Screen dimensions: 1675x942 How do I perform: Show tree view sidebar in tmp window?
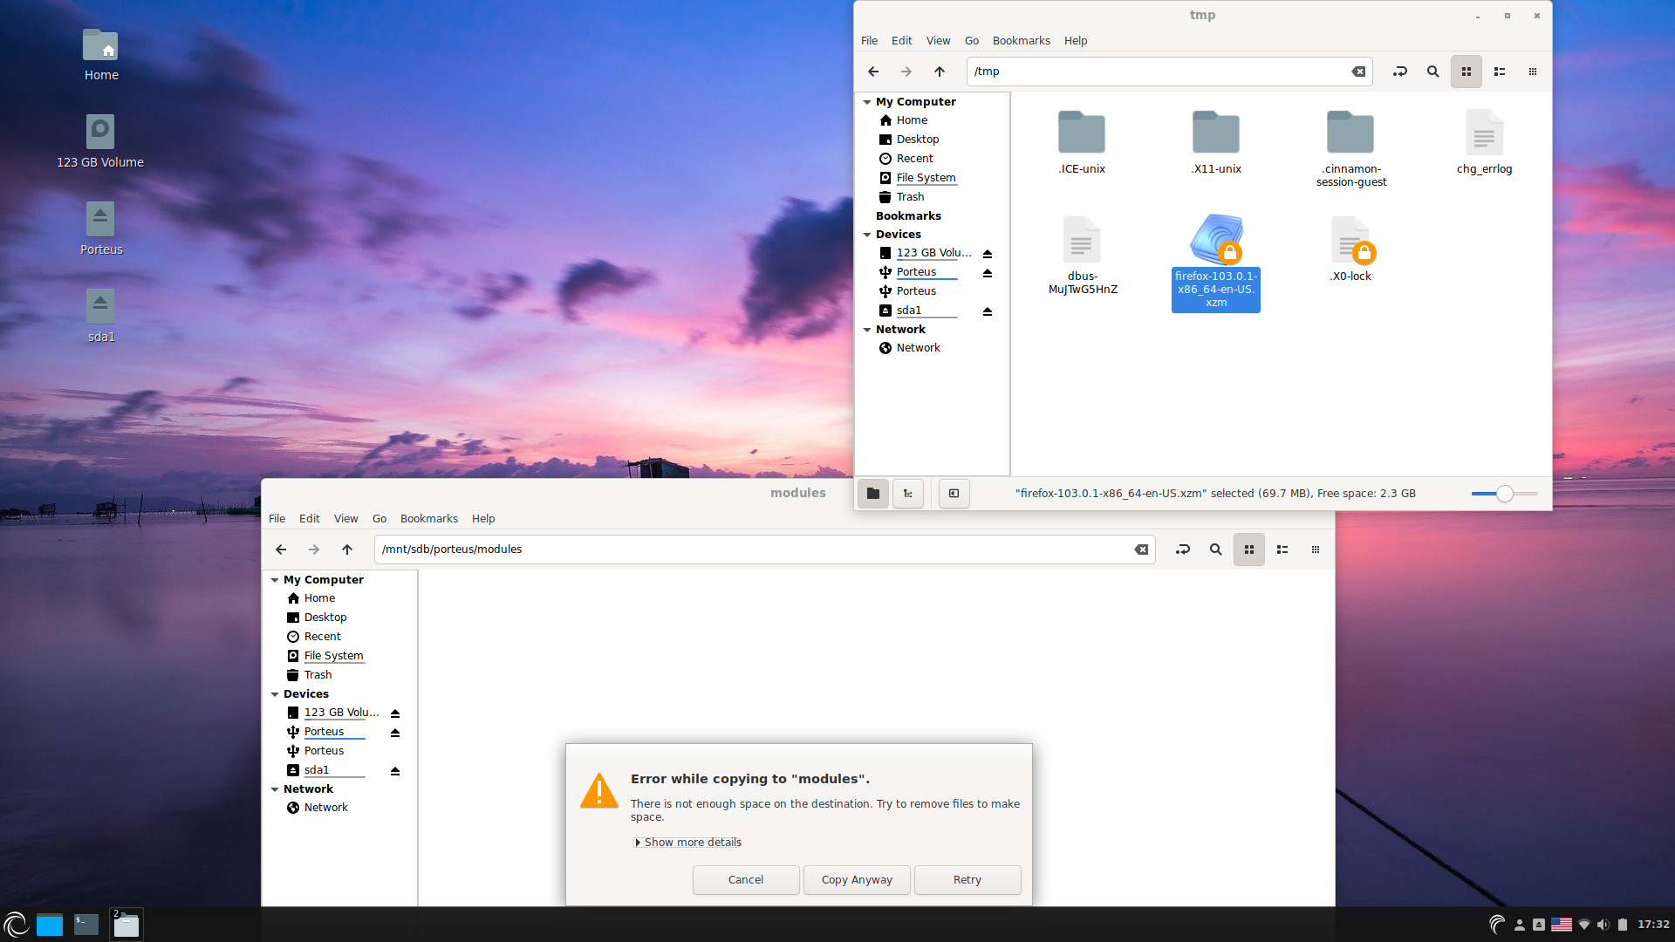pos(908,494)
